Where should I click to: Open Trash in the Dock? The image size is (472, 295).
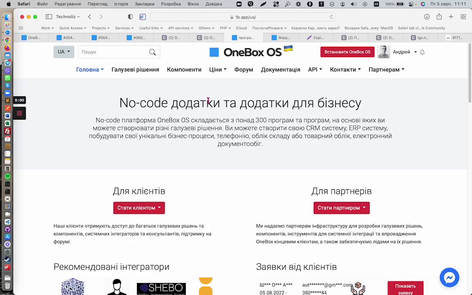click(7, 285)
